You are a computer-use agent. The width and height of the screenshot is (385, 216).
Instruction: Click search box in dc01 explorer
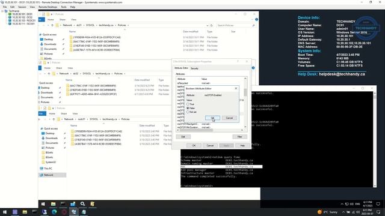click(236, 25)
